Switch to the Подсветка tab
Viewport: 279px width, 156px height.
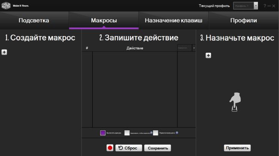tap(34, 20)
